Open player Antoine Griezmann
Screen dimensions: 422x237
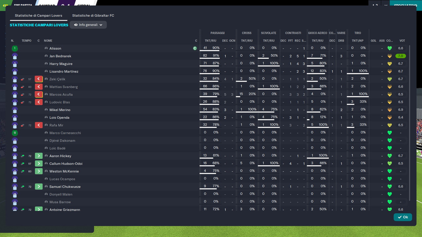tap(65, 209)
